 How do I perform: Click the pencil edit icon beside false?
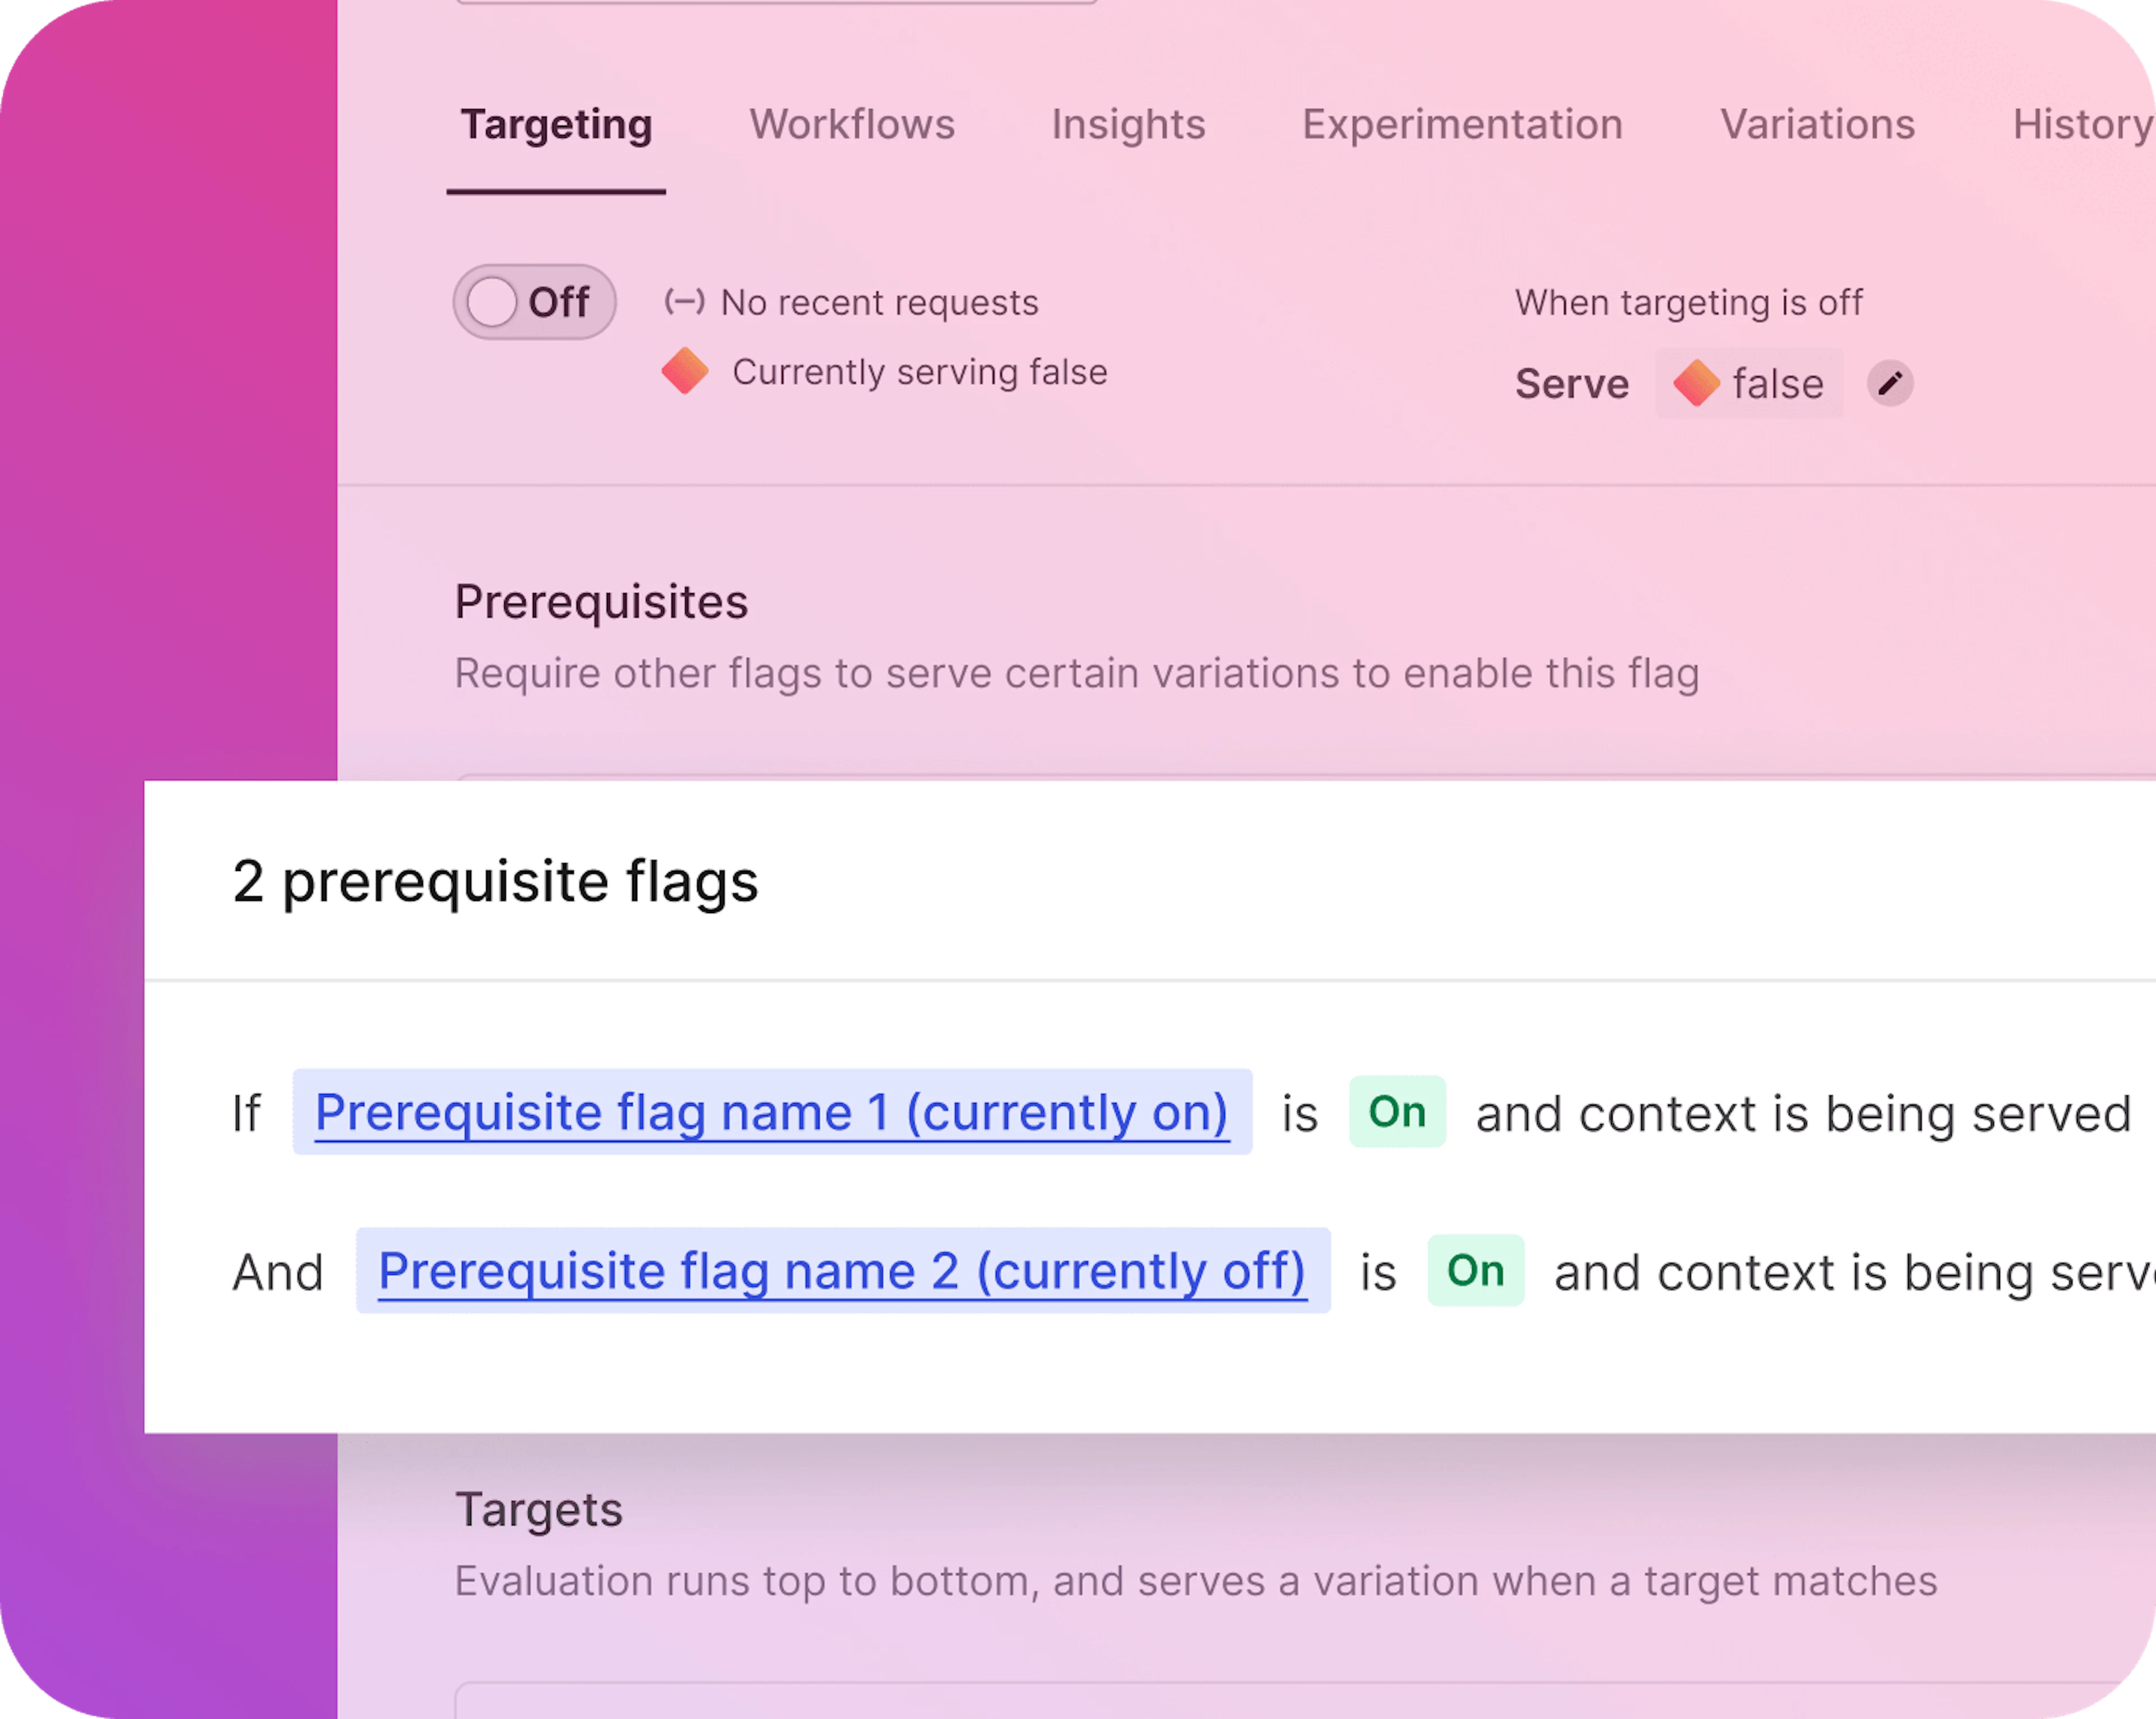[1889, 384]
